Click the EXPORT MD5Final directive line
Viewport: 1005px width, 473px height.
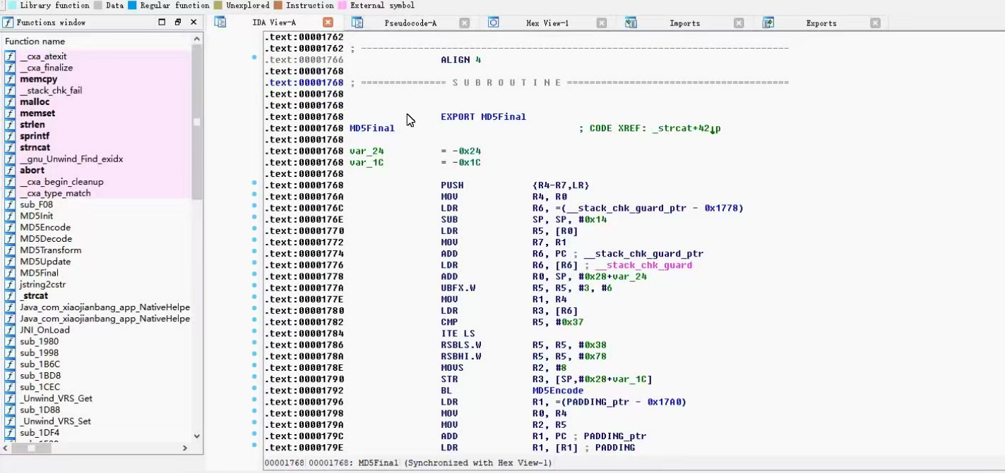pos(484,117)
